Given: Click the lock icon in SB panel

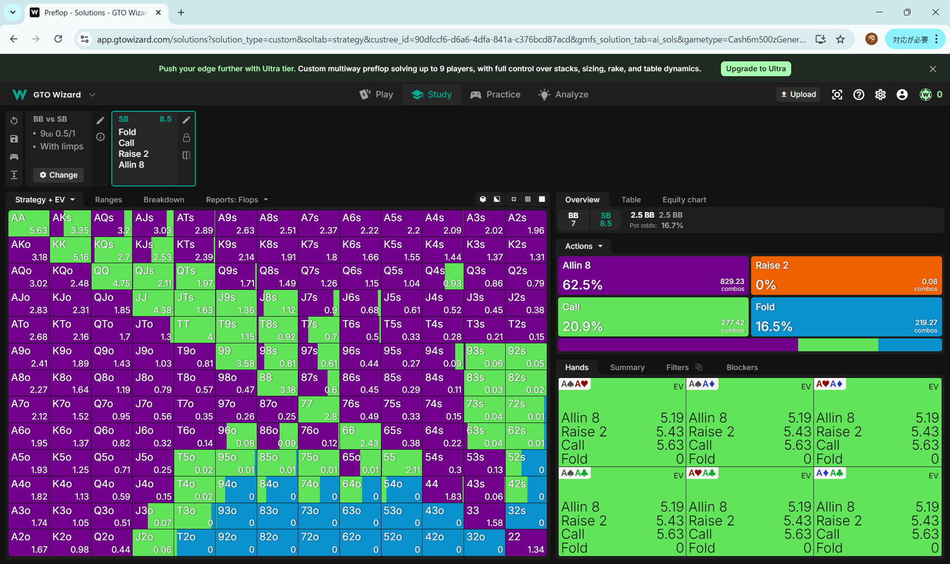Looking at the screenshot, I should tap(187, 138).
